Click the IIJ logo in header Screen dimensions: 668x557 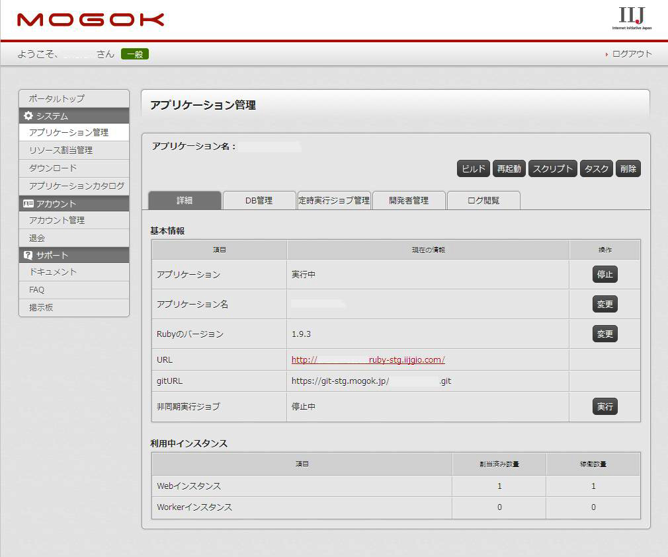click(x=632, y=19)
